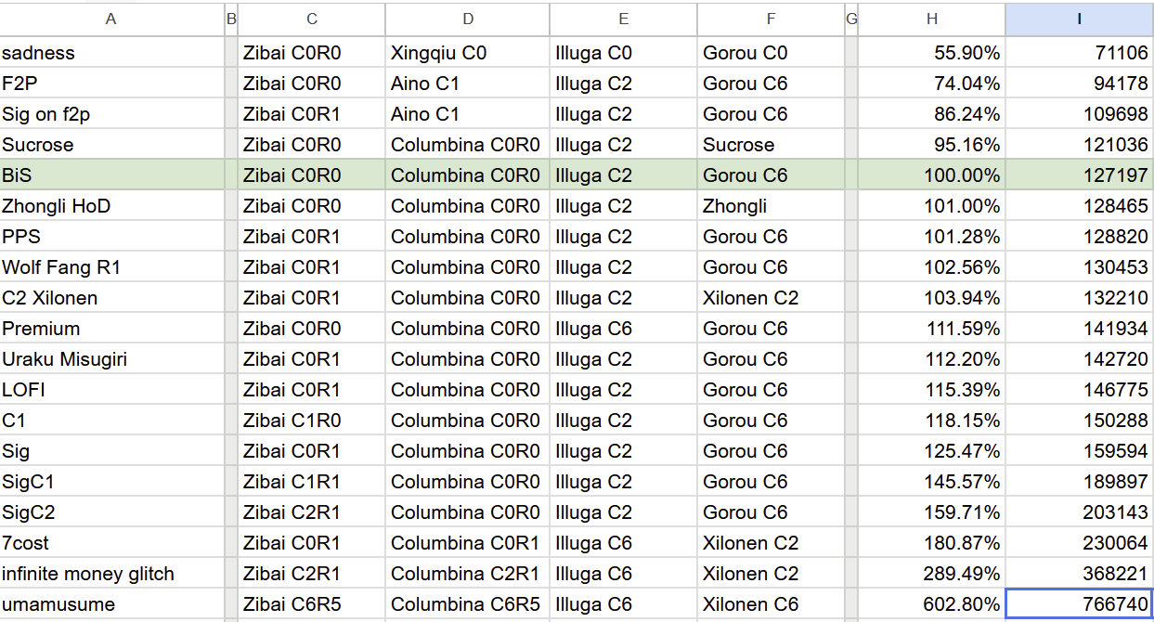Click the '127197' cell
This screenshot has height=622, width=1154.
pyautogui.click(x=1079, y=175)
